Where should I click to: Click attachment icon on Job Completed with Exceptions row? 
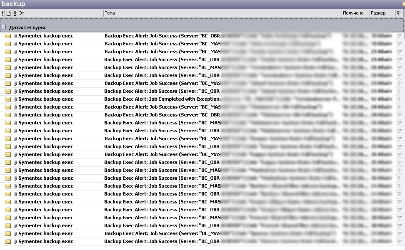15,99
